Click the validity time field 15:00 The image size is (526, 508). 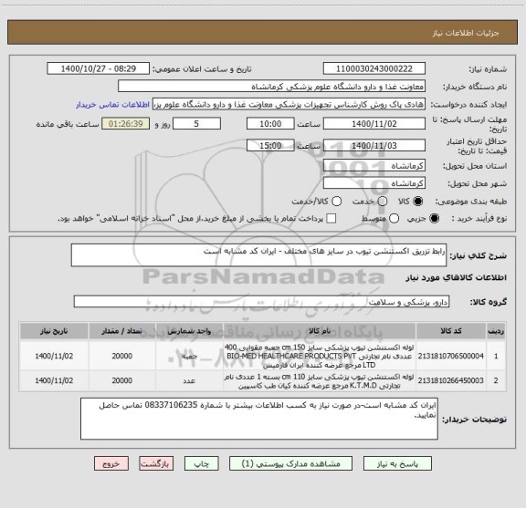(270, 146)
